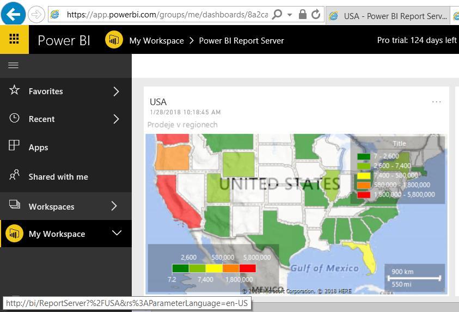The width and height of the screenshot is (459, 312).
Task: Click the address bar search magnifier icon
Action: [277, 14]
